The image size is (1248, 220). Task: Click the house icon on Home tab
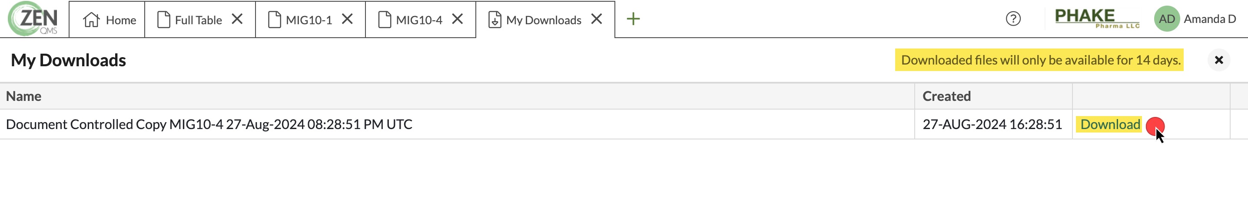[x=91, y=19]
